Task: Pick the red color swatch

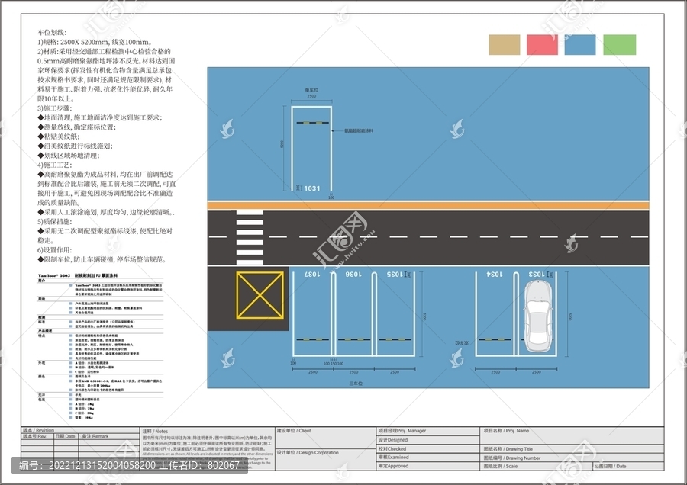Action: [x=542, y=45]
